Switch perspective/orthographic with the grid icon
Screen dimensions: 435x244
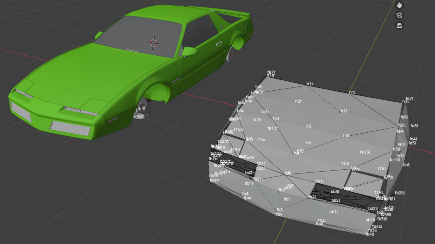point(399,26)
